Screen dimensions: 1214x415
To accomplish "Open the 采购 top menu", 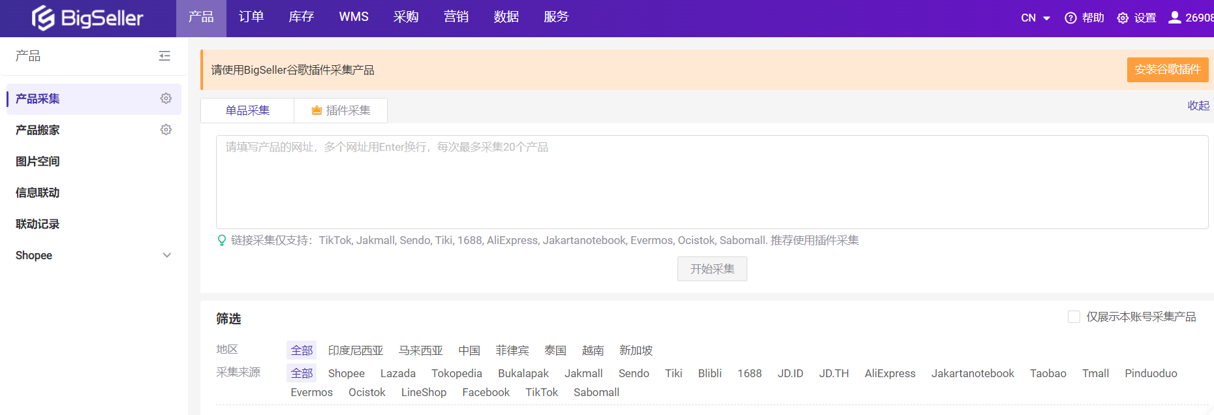I will (x=406, y=17).
